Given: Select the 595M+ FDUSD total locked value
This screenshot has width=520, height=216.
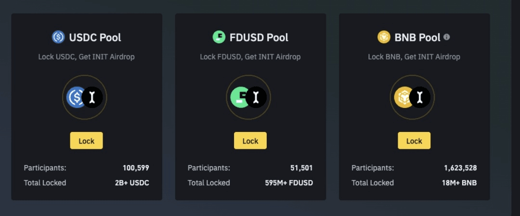Looking at the screenshot, I should 289,183.
